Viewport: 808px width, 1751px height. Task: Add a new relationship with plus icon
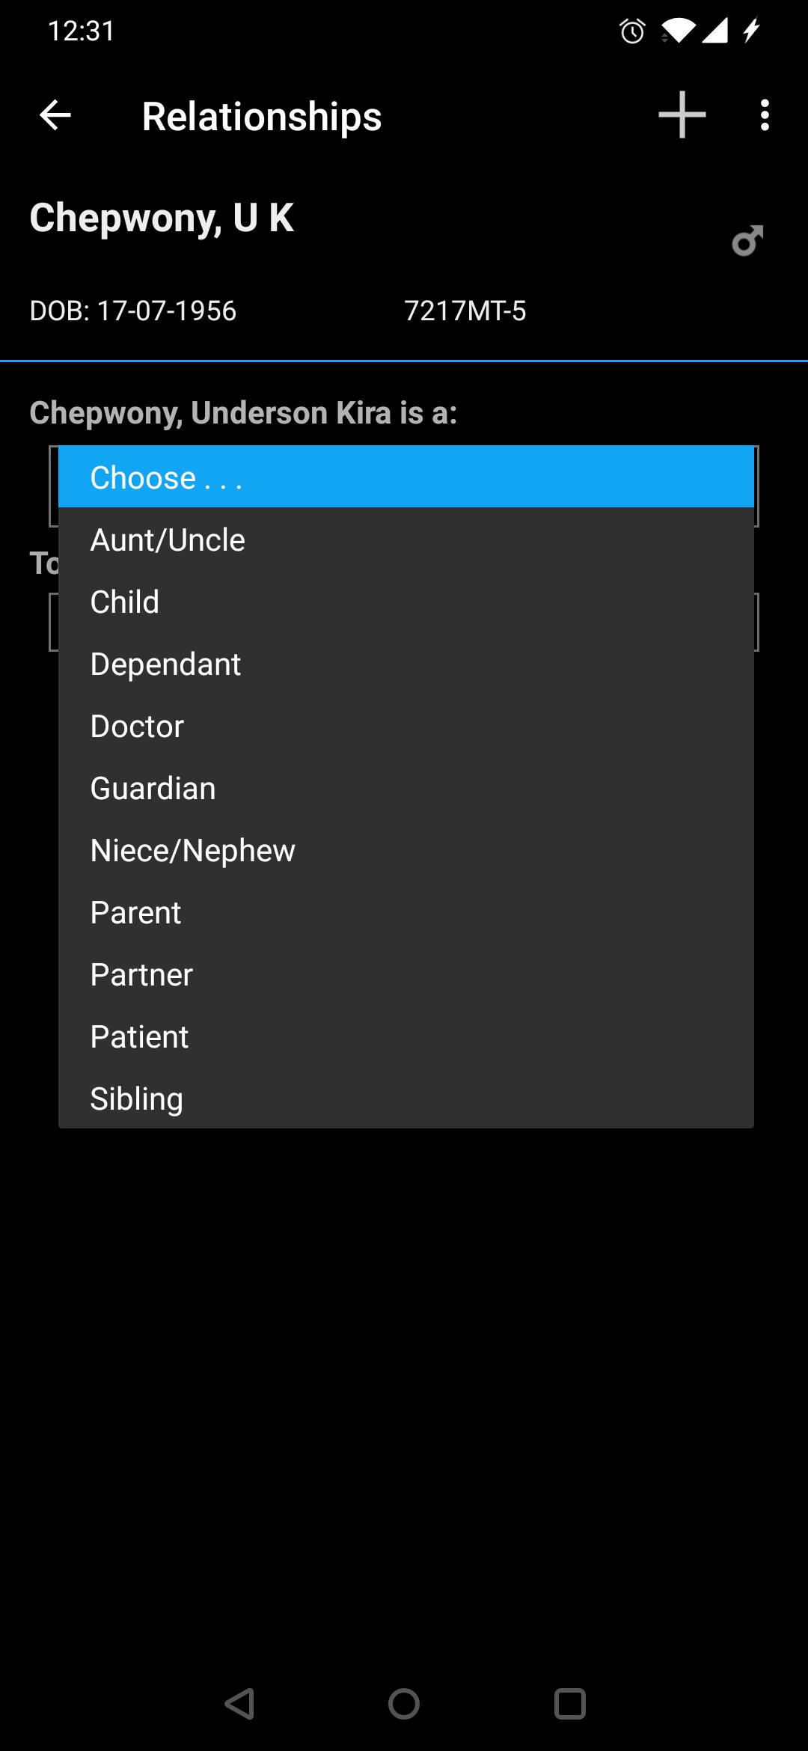[682, 115]
